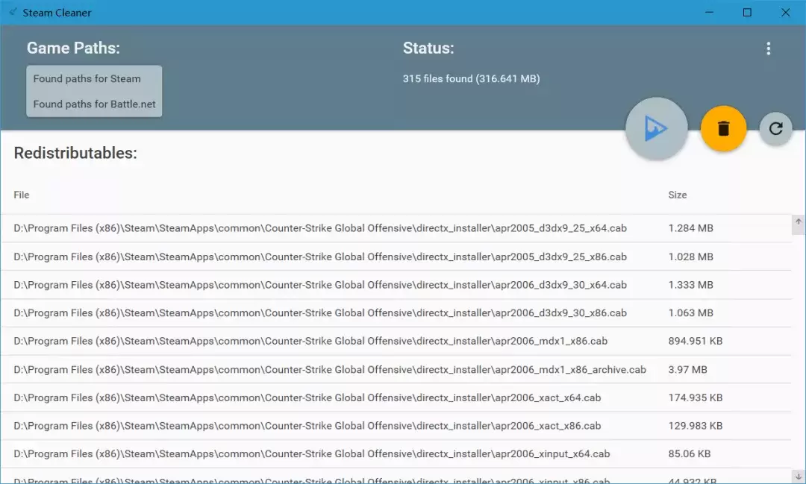Click the Redistributables heading
806x484 pixels.
(75, 153)
